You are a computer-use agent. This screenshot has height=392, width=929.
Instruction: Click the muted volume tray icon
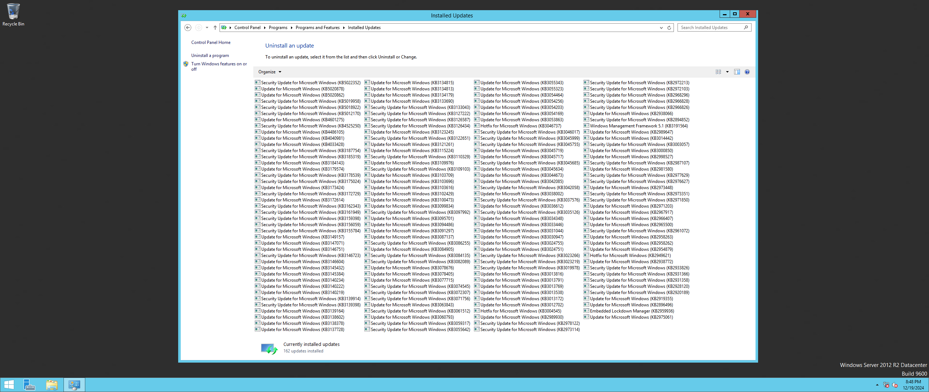click(x=895, y=385)
